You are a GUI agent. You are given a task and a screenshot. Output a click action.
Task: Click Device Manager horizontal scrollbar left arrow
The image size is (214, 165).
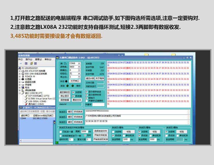coord(21,140)
